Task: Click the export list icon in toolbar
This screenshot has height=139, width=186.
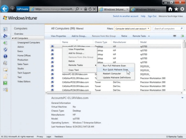Action: click(x=182, y=36)
